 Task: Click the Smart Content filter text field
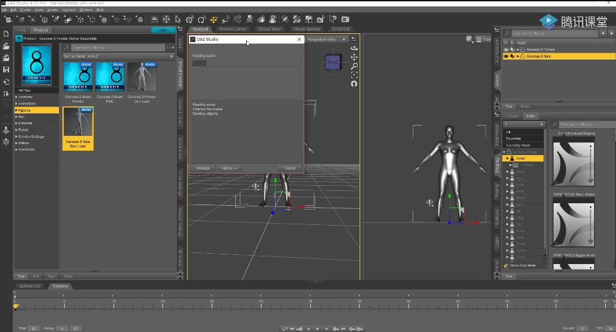click(x=117, y=47)
